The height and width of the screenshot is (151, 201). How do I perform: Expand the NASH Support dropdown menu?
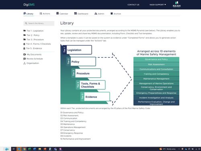click(158, 5)
